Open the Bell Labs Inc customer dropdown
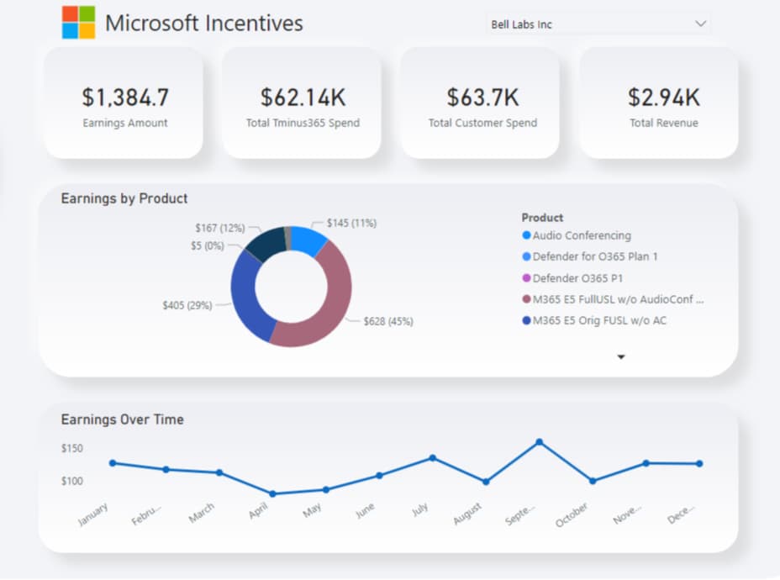The width and height of the screenshot is (780, 580). pyautogui.click(x=598, y=24)
